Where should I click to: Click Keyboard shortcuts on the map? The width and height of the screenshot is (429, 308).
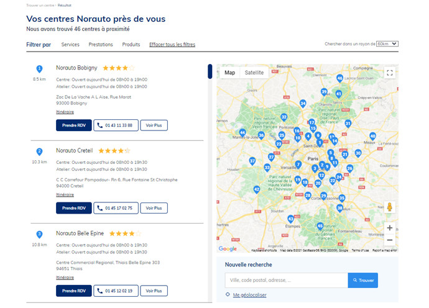[264, 250]
